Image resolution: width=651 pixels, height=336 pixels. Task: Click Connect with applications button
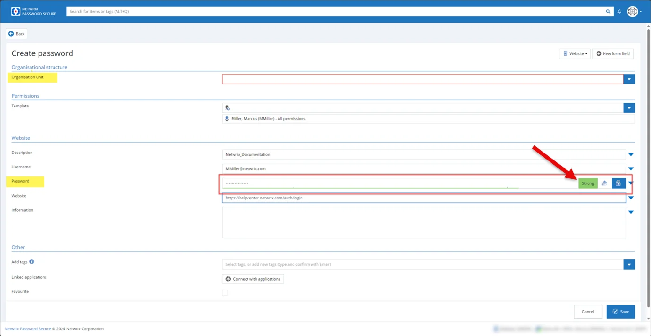pos(253,279)
